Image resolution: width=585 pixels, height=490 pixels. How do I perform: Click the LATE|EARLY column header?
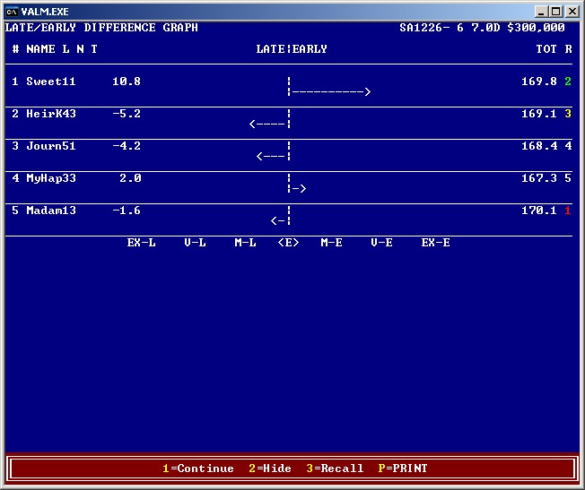pos(292,48)
